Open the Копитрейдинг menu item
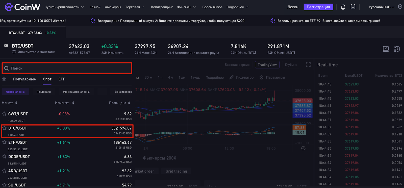The height and width of the screenshot is (188, 404). click(x=162, y=7)
